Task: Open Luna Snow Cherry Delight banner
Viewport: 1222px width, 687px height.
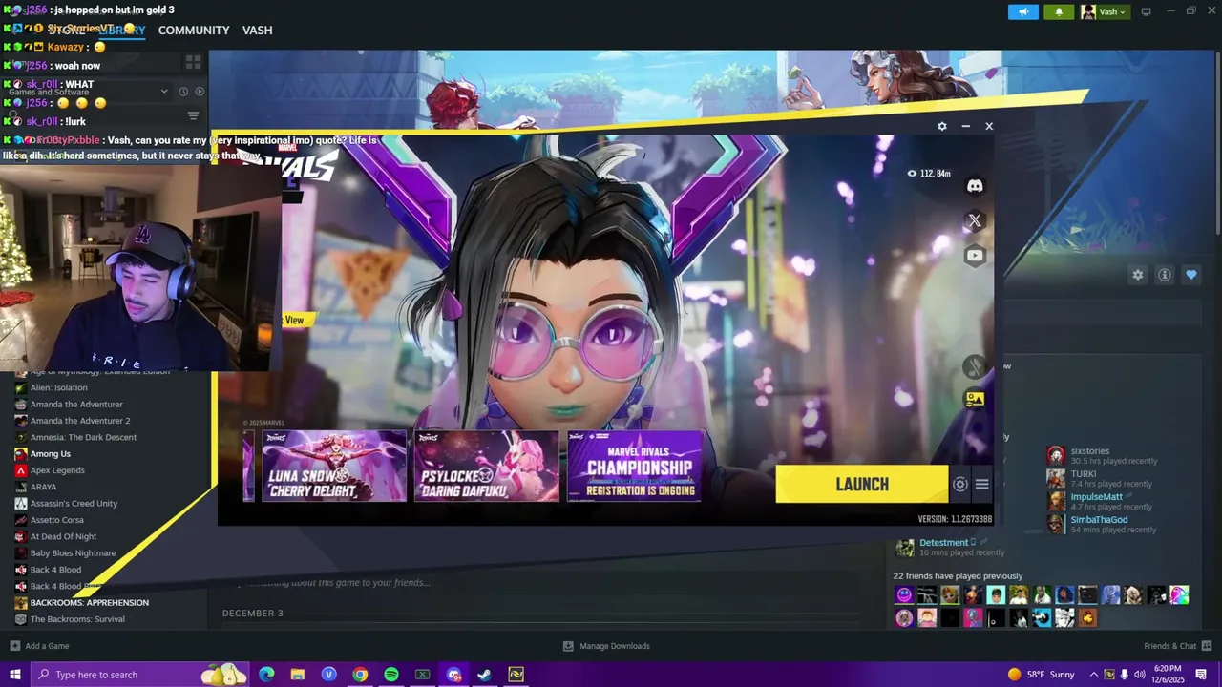Action: [x=334, y=466]
